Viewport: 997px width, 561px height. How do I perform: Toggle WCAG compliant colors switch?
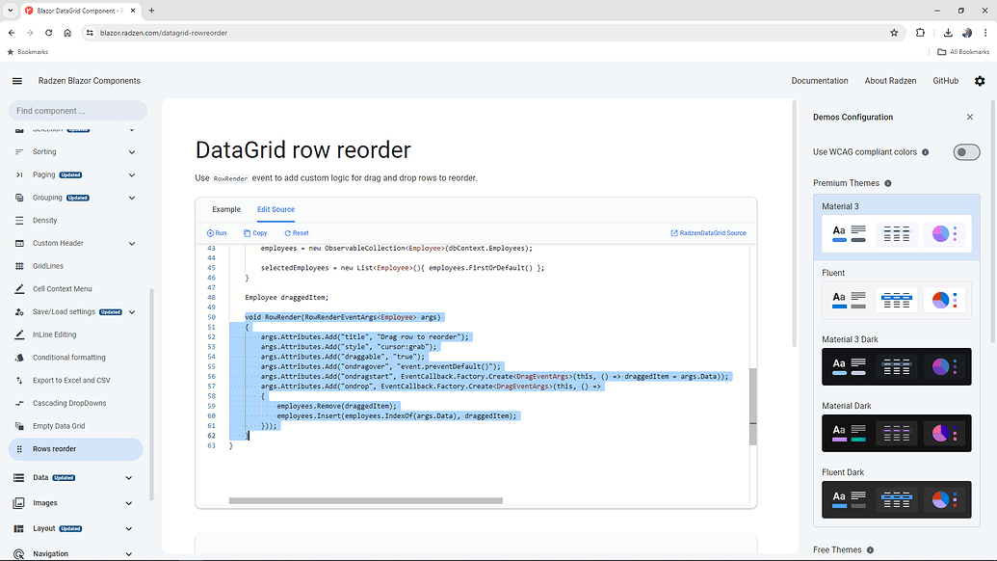965,151
